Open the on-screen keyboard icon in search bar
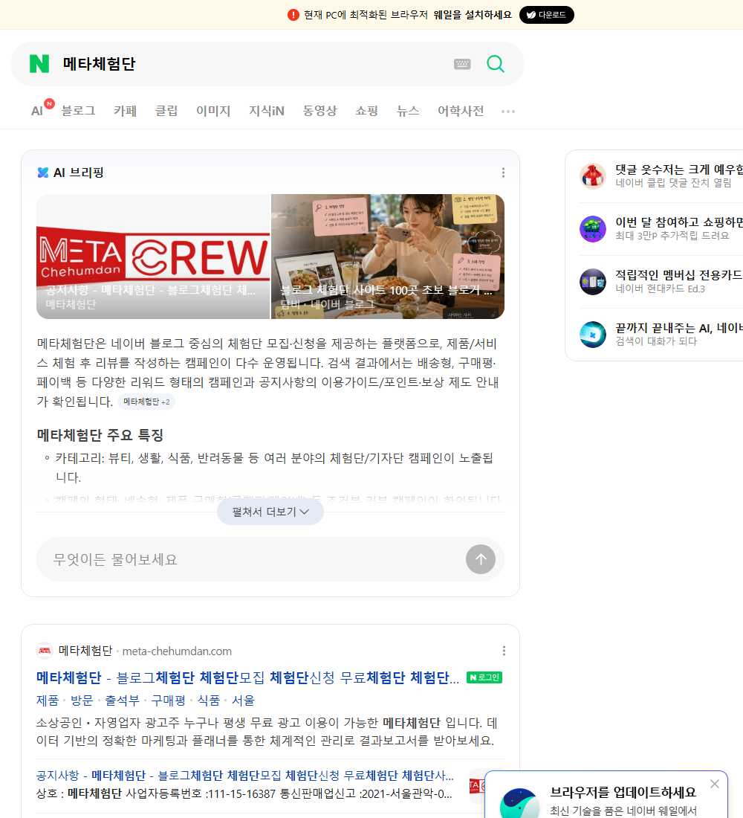 462,64
